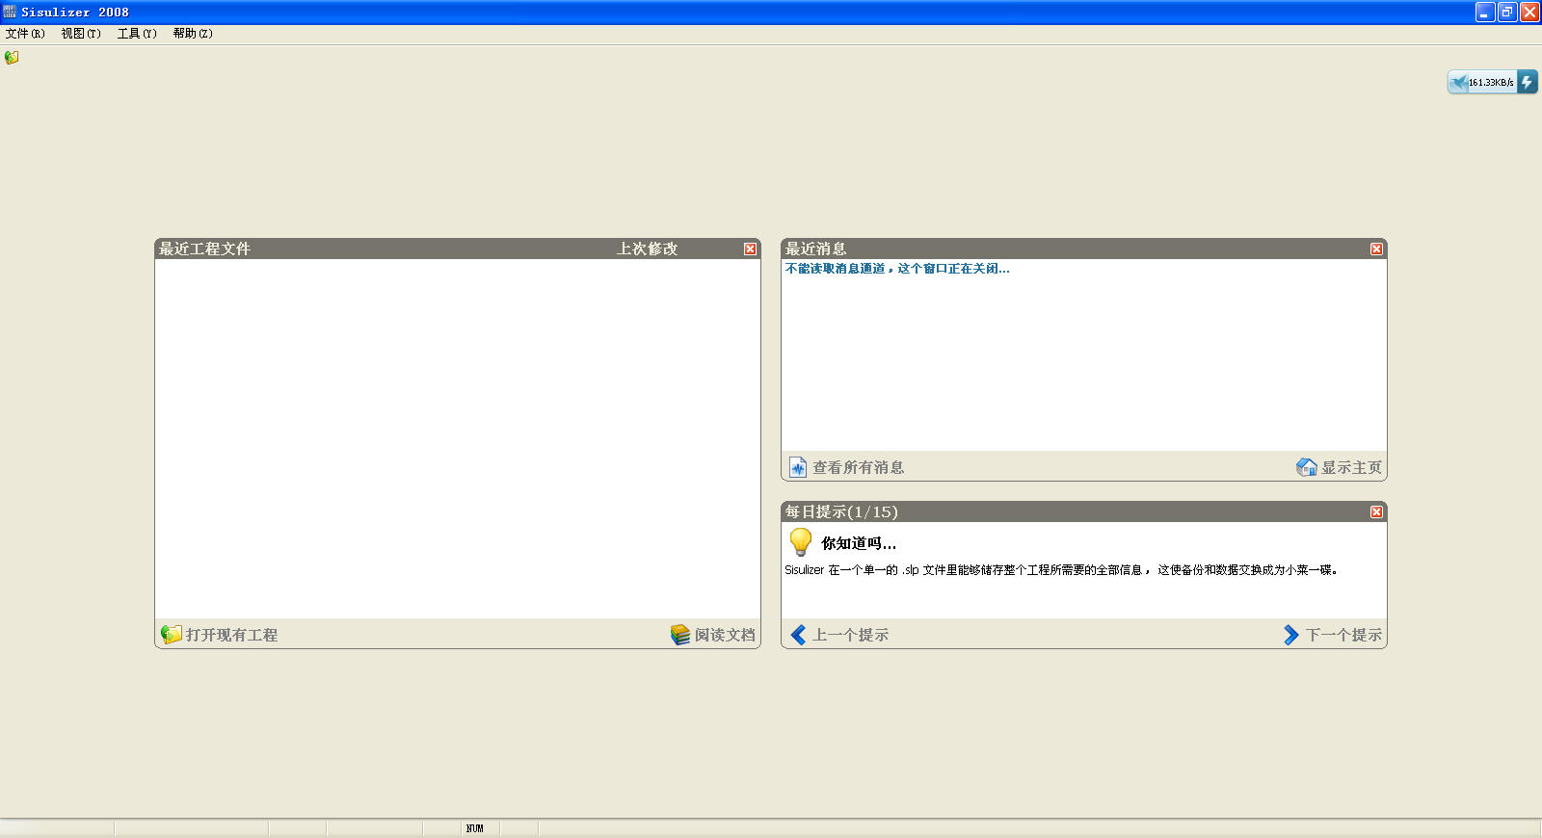Click the left arrow for previous tip

tap(798, 635)
